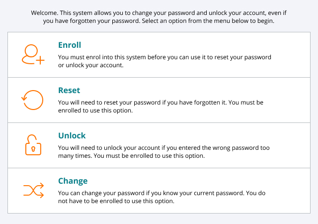This screenshot has height=224, width=318.
Task: Click the Change shuffle arrows icon
Action: (33, 190)
